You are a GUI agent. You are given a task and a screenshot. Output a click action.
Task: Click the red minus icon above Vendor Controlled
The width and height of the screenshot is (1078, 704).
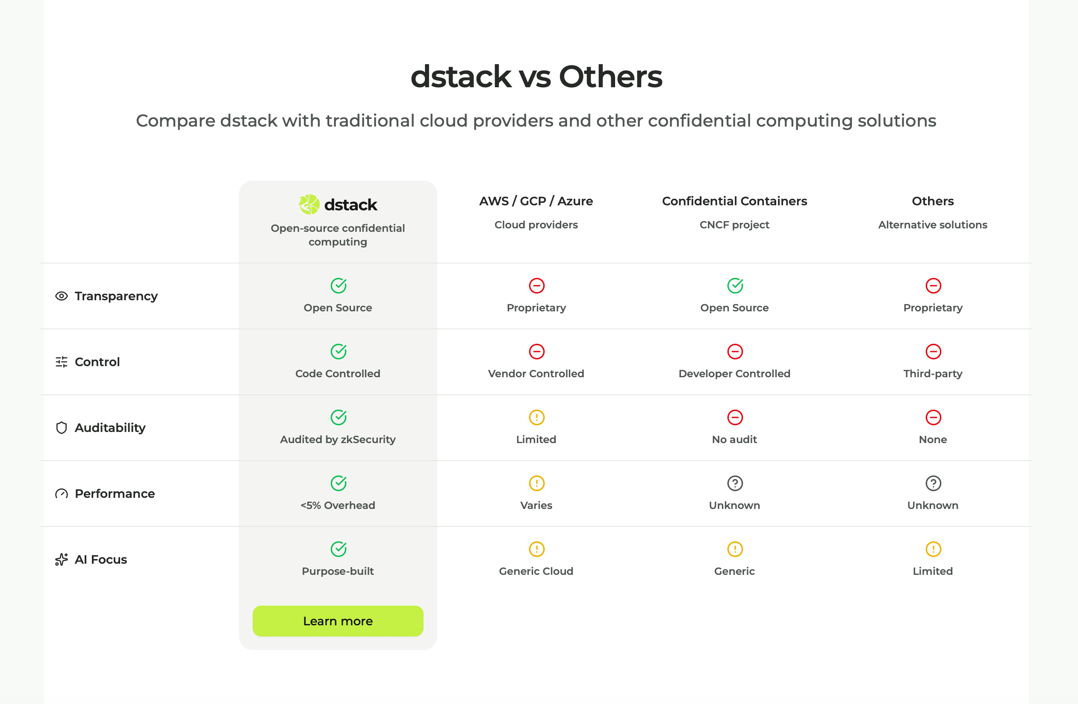536,351
